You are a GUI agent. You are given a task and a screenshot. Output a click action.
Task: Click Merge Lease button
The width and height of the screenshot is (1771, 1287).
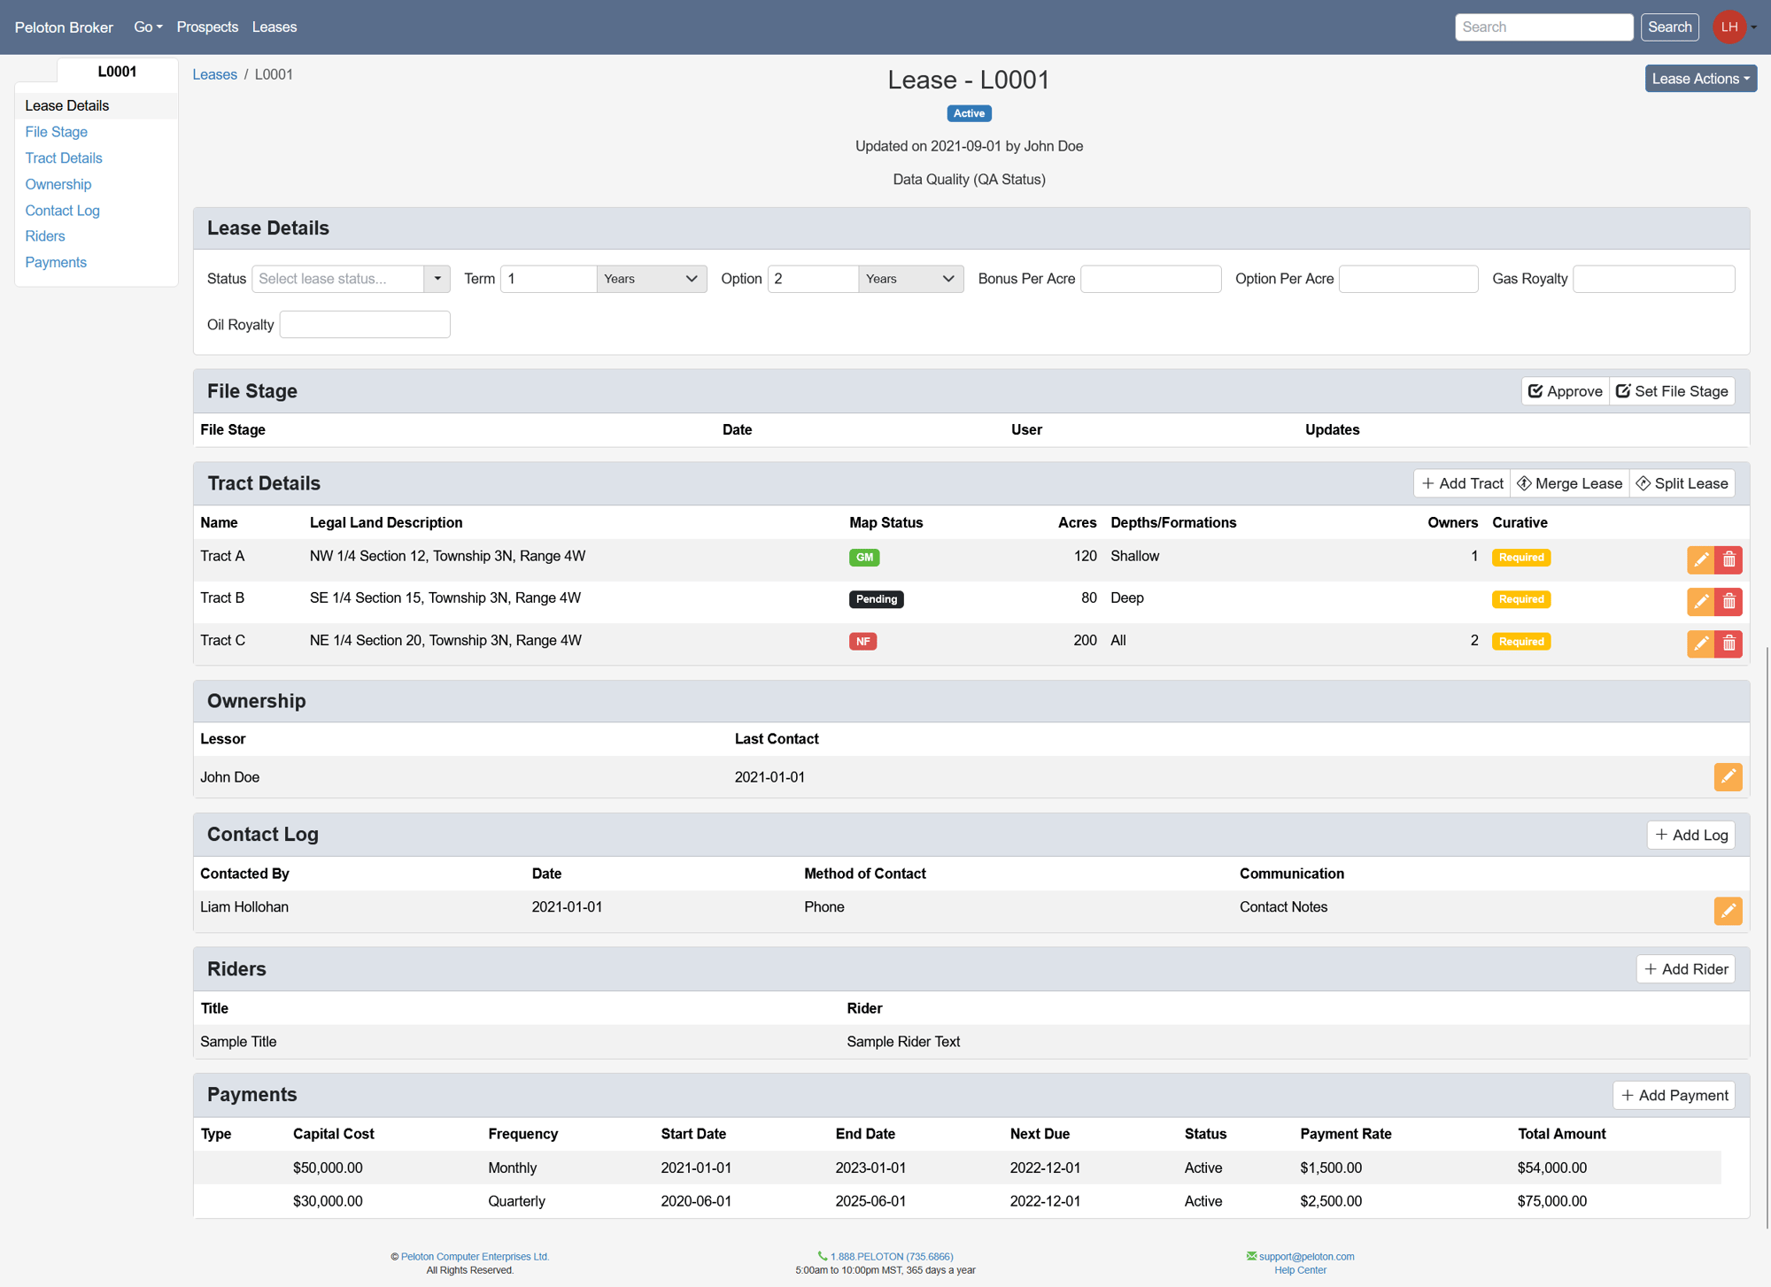[1569, 483]
